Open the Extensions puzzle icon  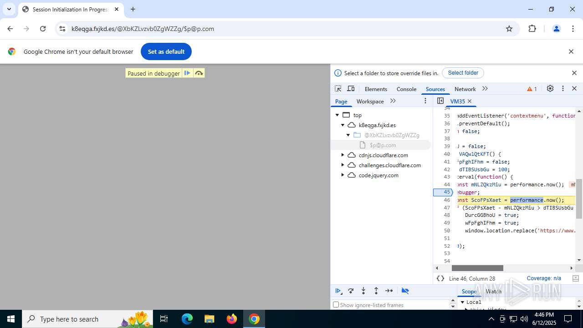point(532,29)
